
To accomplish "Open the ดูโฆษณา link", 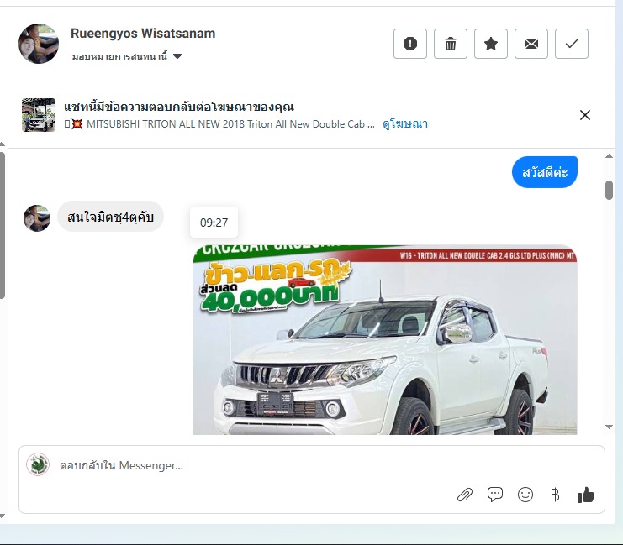I will (x=405, y=123).
